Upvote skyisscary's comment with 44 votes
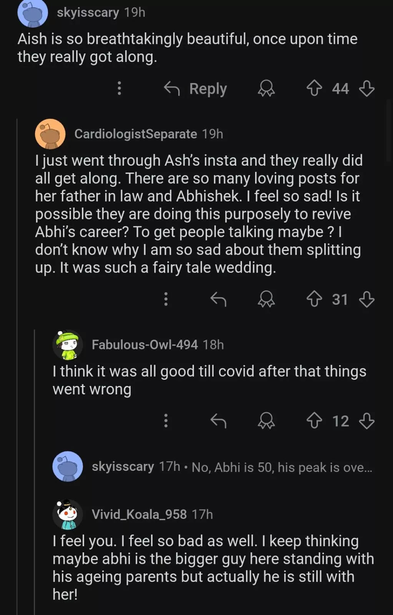 click(314, 88)
